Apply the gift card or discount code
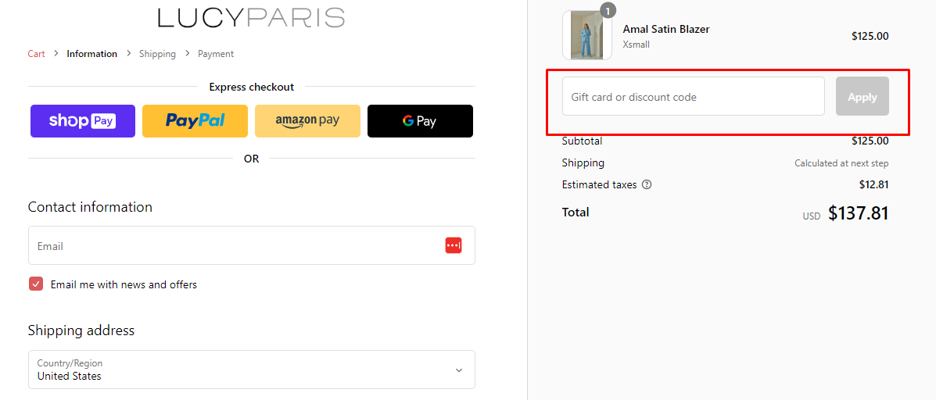This screenshot has height=400, width=936. click(862, 96)
